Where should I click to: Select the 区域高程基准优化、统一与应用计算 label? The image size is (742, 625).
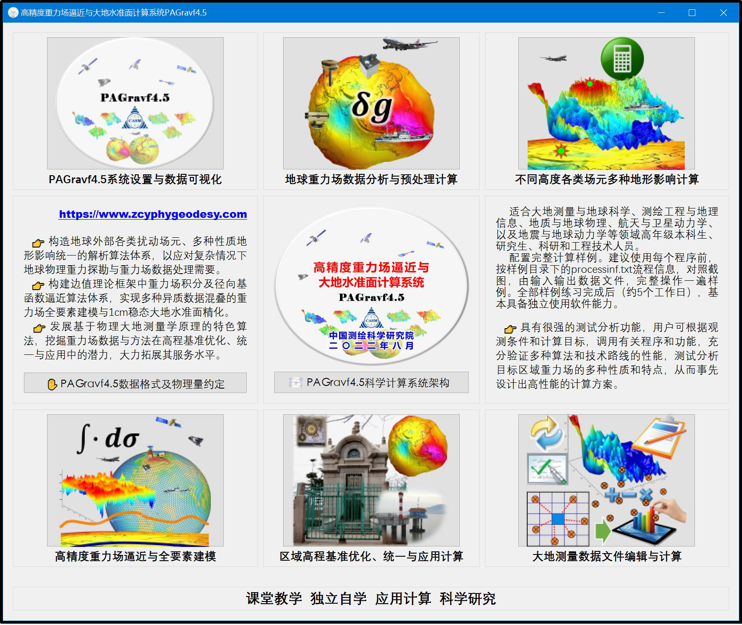(371, 556)
